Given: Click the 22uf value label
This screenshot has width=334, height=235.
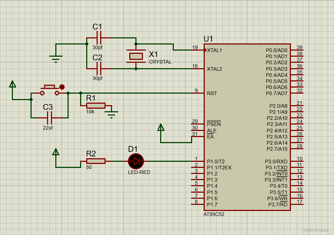Looking at the screenshot, I should (48, 128).
